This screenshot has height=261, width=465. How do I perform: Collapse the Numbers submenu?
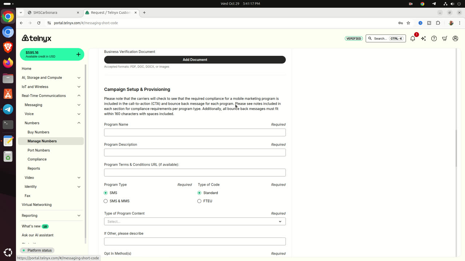pyautogui.click(x=79, y=123)
